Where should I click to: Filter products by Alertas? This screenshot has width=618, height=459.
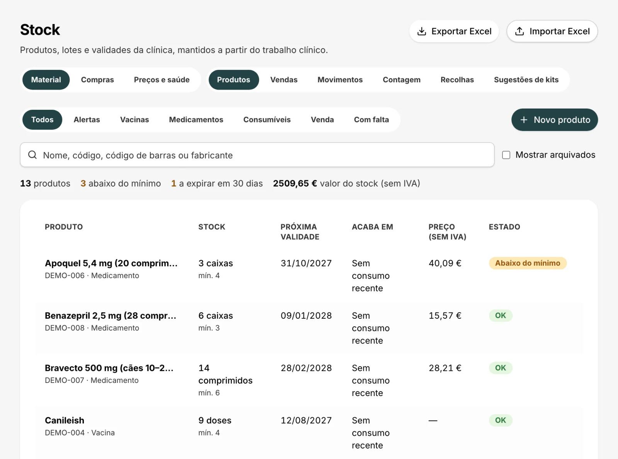click(x=87, y=120)
